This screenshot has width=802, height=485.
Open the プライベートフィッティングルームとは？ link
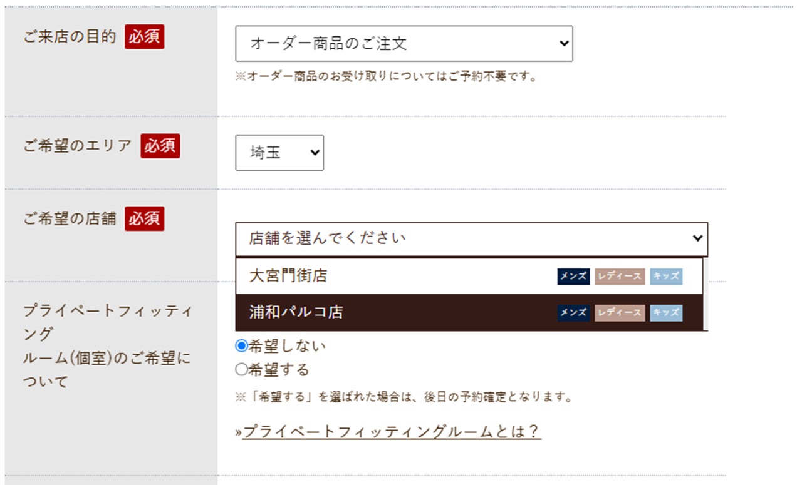click(x=392, y=431)
